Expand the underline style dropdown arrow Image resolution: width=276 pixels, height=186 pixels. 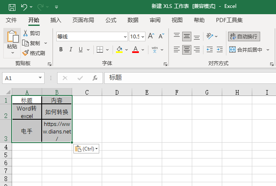pyautogui.click(x=88, y=50)
